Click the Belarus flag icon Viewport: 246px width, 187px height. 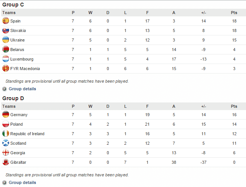(6, 50)
